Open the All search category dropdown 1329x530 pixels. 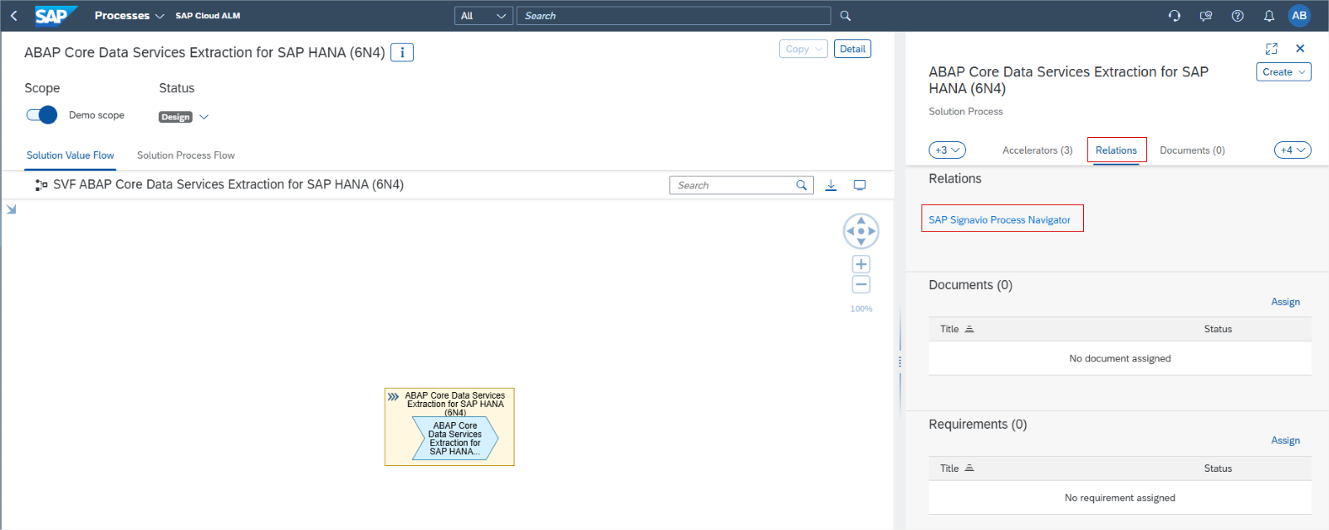tap(483, 16)
